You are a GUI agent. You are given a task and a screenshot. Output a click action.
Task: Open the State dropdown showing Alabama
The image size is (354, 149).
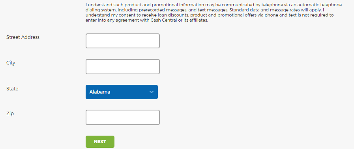click(122, 92)
